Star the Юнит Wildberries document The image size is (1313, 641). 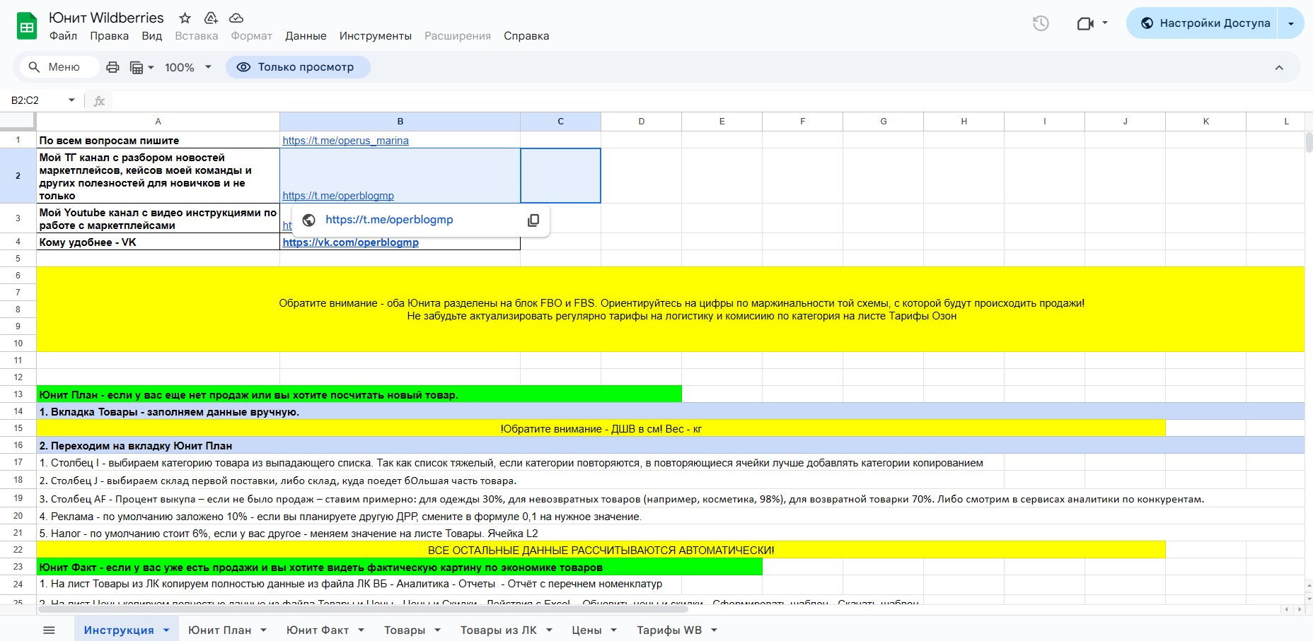[185, 18]
